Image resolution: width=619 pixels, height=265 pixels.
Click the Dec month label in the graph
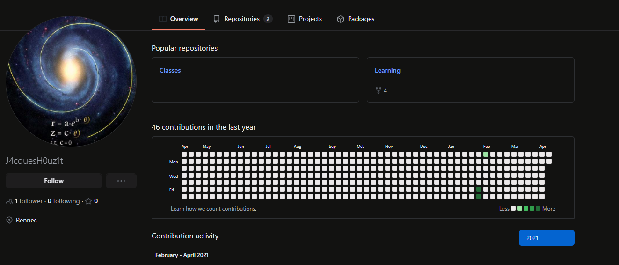tap(423, 147)
